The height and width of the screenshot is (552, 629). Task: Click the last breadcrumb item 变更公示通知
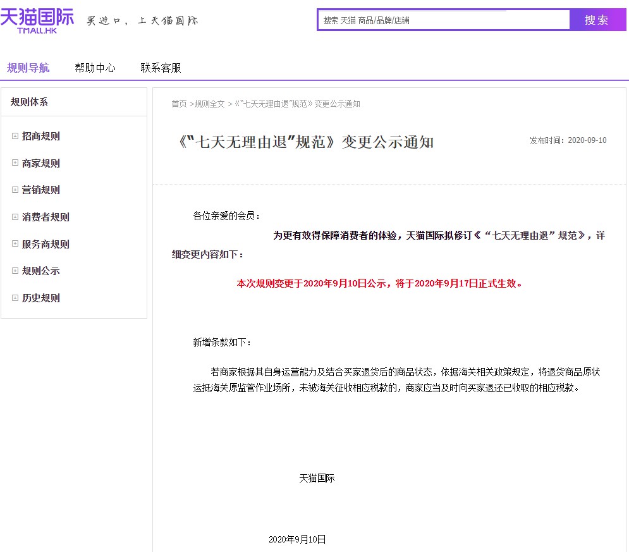[297, 104]
